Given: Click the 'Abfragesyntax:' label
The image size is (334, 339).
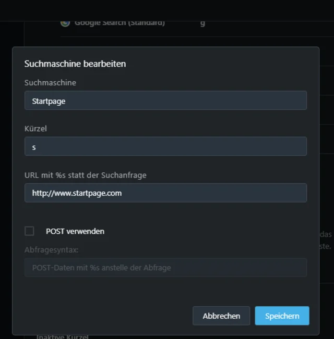Looking at the screenshot, I should (x=51, y=250).
